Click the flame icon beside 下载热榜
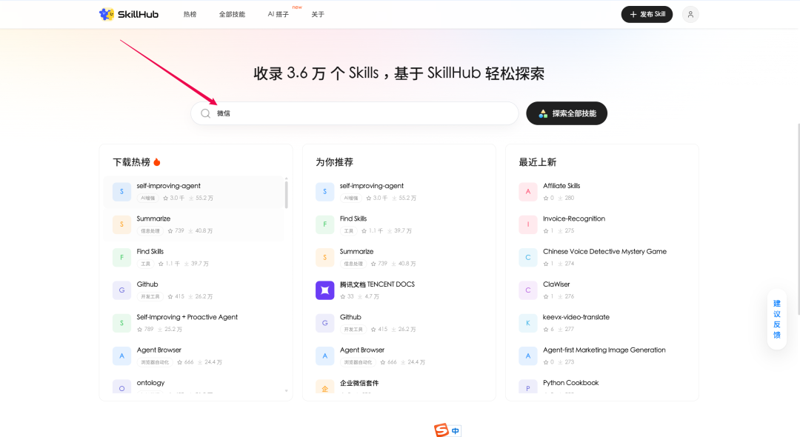The width and height of the screenshot is (800, 437). tap(157, 162)
